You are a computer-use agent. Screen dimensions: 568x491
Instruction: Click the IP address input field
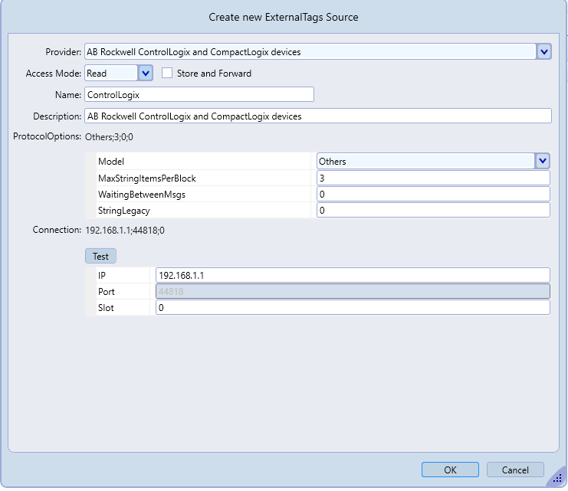(353, 275)
